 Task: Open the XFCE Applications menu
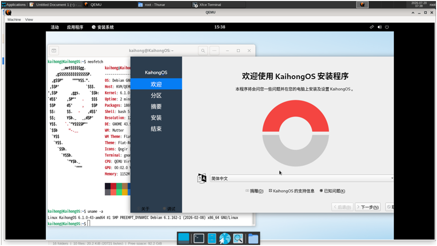14,5
